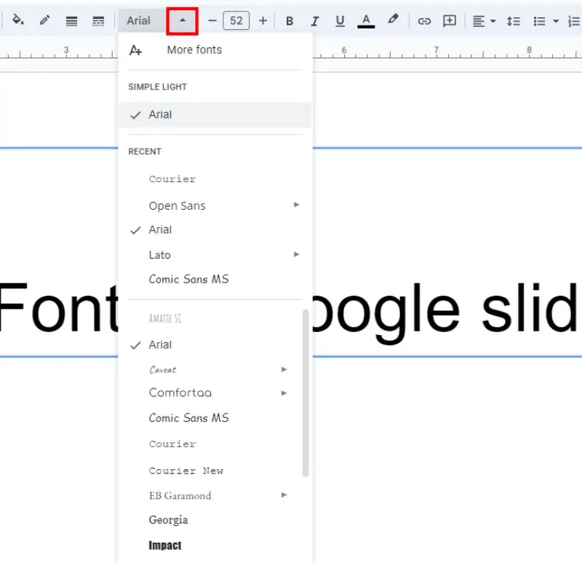Expand the align dropdown arrow

pyautogui.click(x=493, y=21)
